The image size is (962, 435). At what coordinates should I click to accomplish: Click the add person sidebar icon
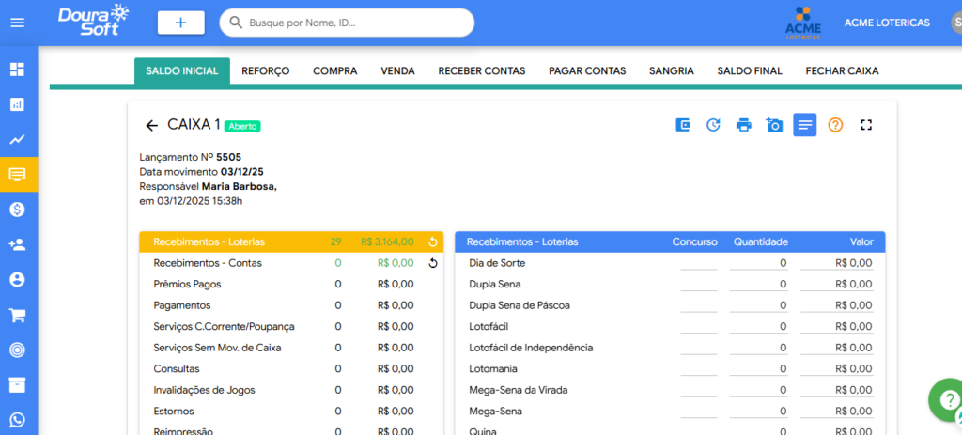(x=17, y=244)
